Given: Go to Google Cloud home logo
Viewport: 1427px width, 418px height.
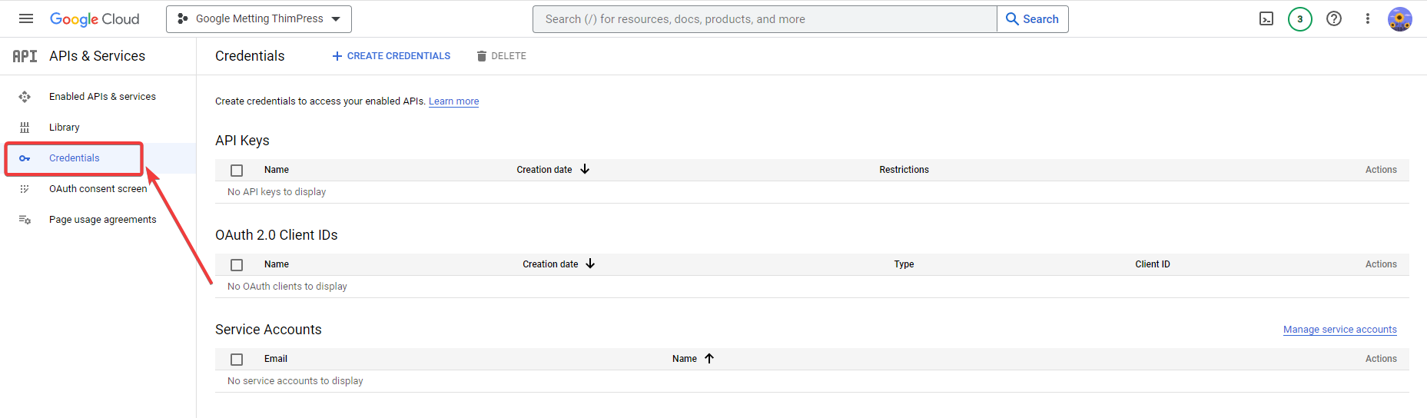Looking at the screenshot, I should (x=95, y=19).
